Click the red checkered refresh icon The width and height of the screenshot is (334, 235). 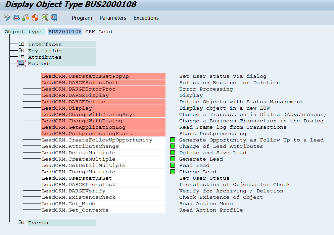coord(35,18)
